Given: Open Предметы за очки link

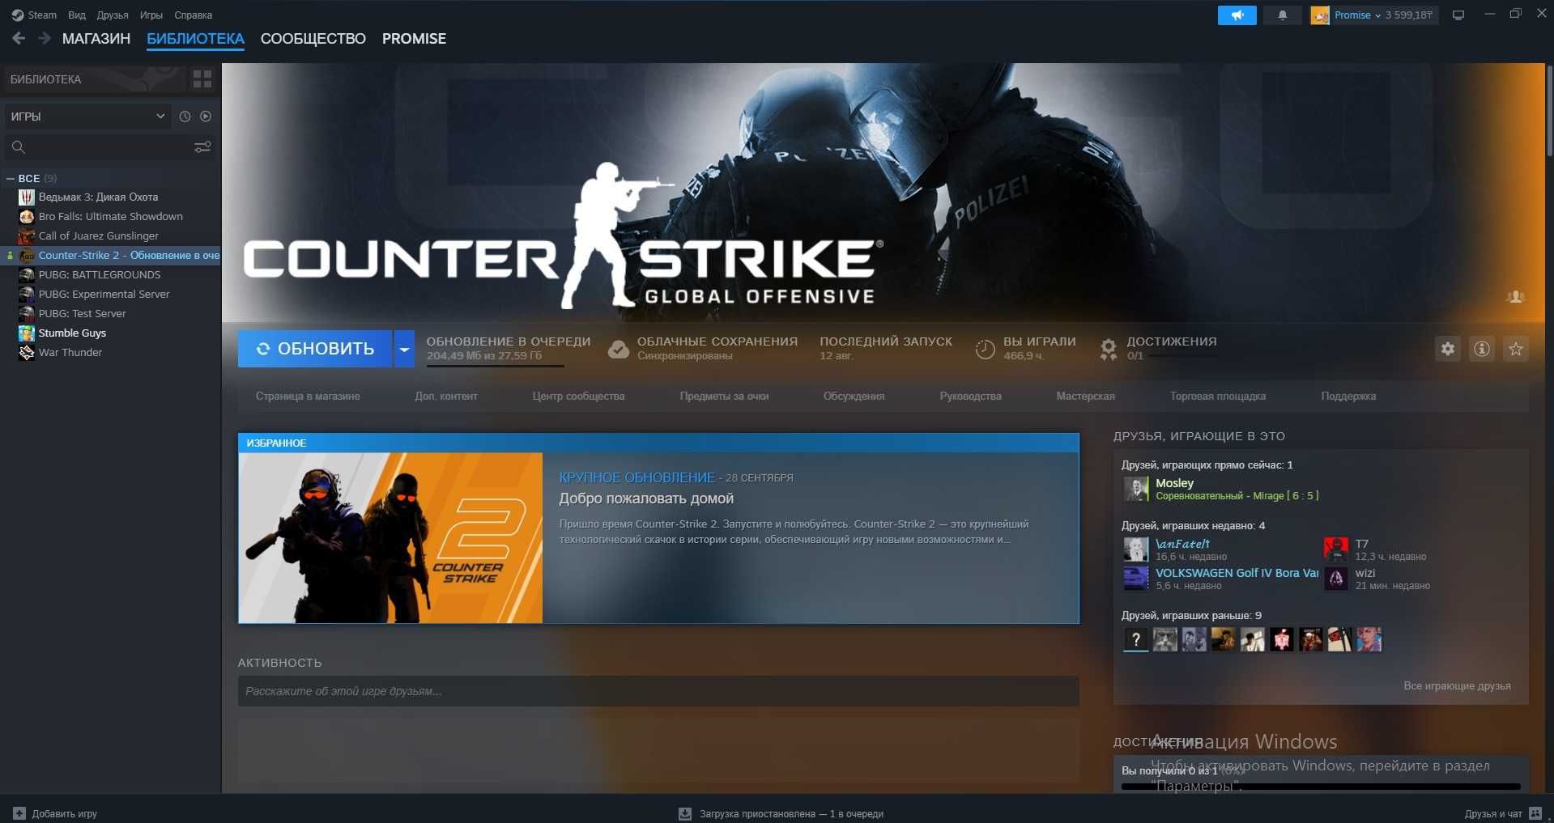Looking at the screenshot, I should [x=724, y=396].
